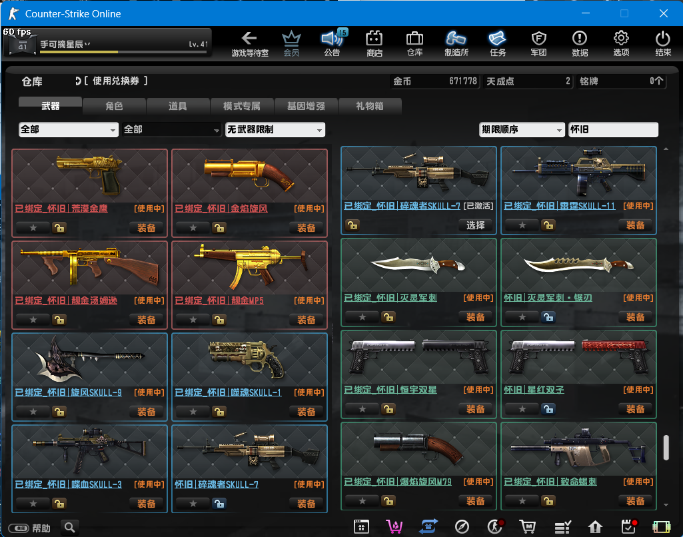This screenshot has width=683, height=537.
Task: Toggle the lock on 金焰旋风
Action: pyautogui.click(x=219, y=228)
